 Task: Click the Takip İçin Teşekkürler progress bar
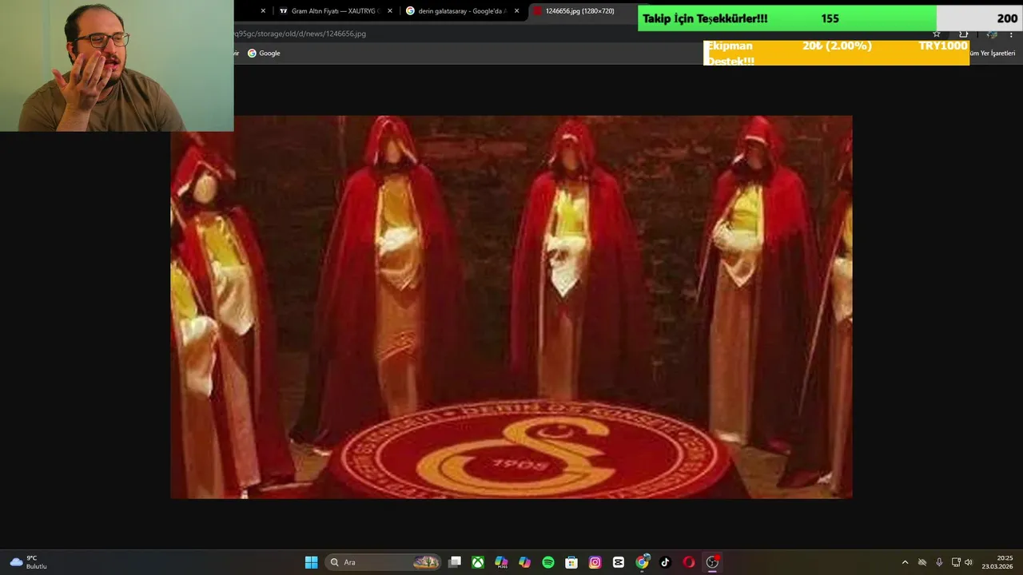pos(830,18)
